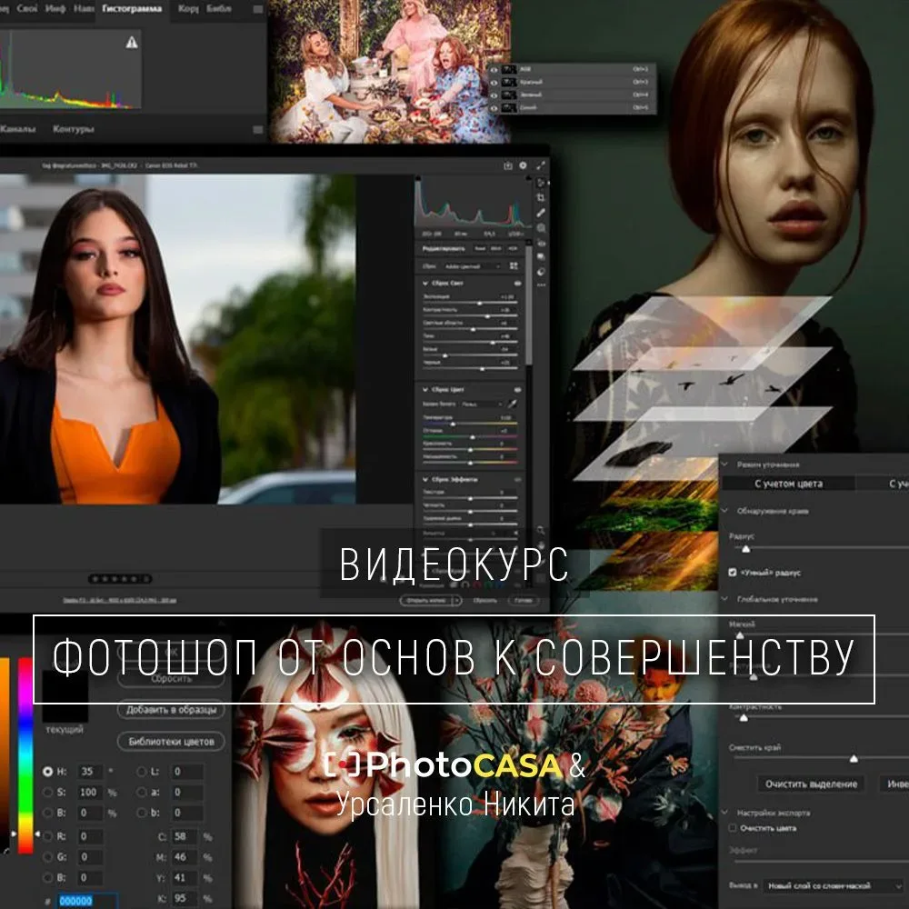
Task: Click the H value field showing 35
Action: point(90,772)
